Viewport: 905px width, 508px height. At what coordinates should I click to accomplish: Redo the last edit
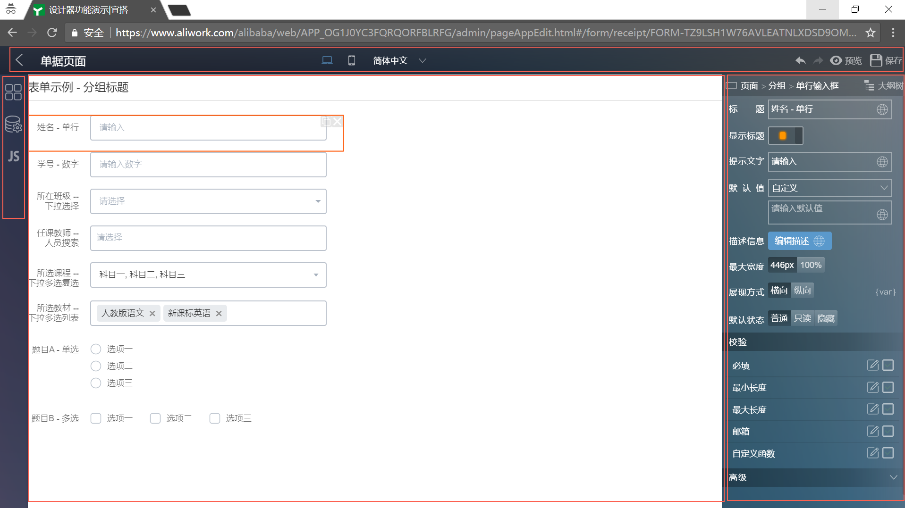pyautogui.click(x=818, y=60)
